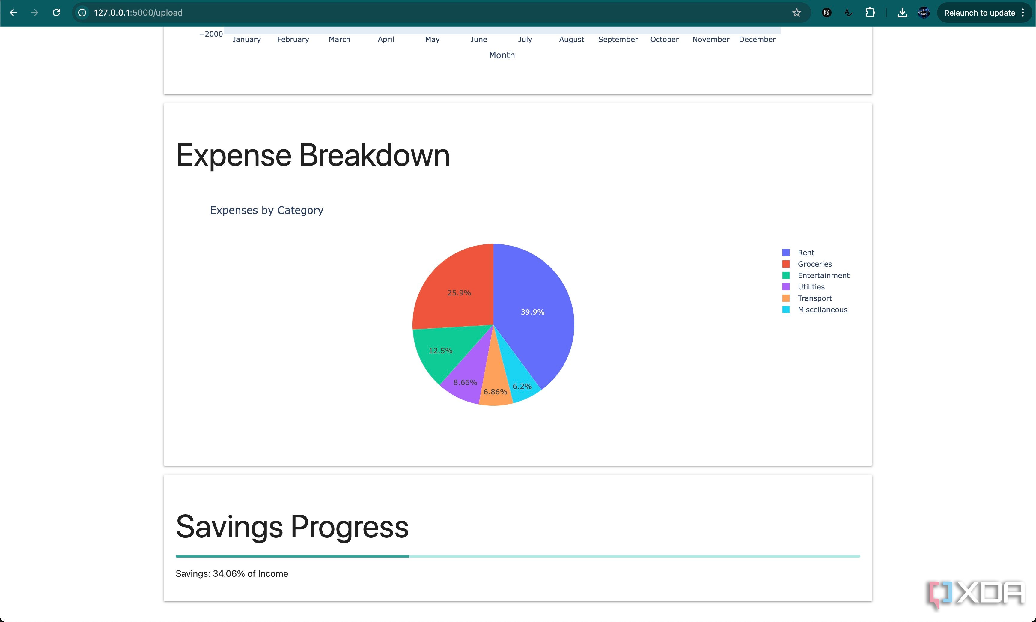Click the browser back arrow
The image size is (1036, 622).
click(x=13, y=13)
